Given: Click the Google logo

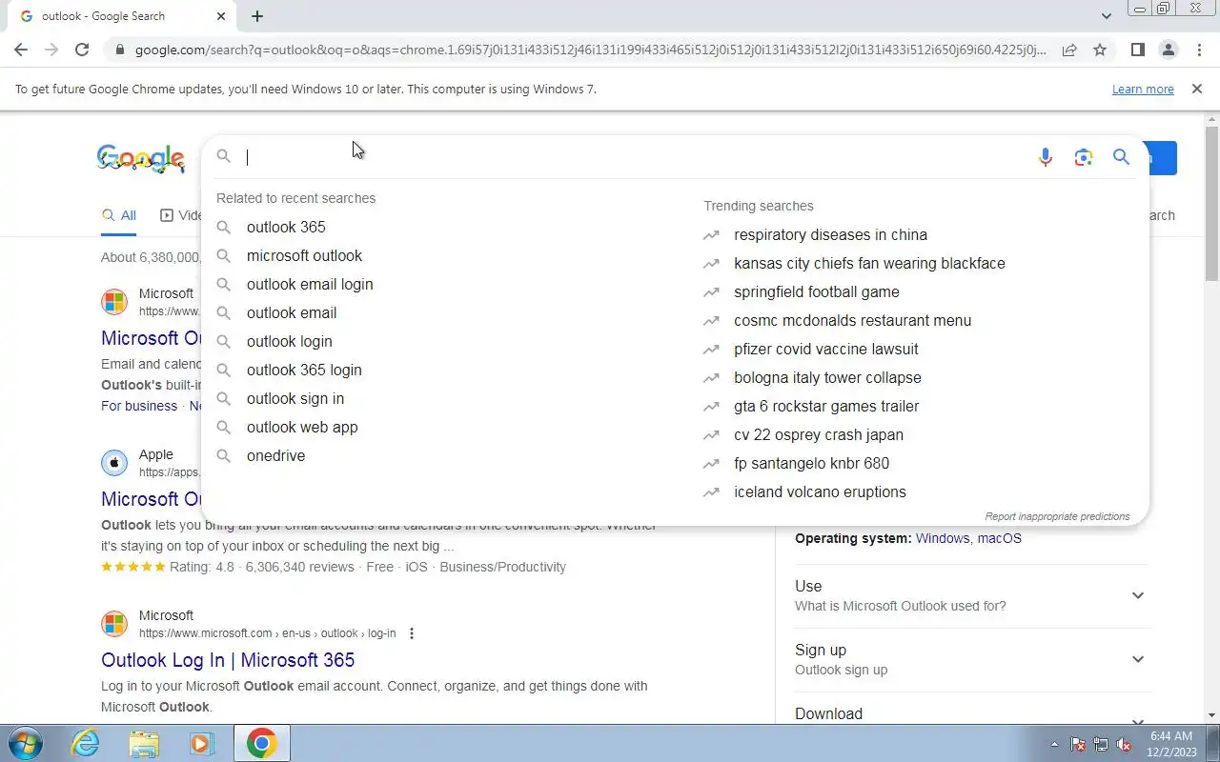Looking at the screenshot, I should [141, 159].
